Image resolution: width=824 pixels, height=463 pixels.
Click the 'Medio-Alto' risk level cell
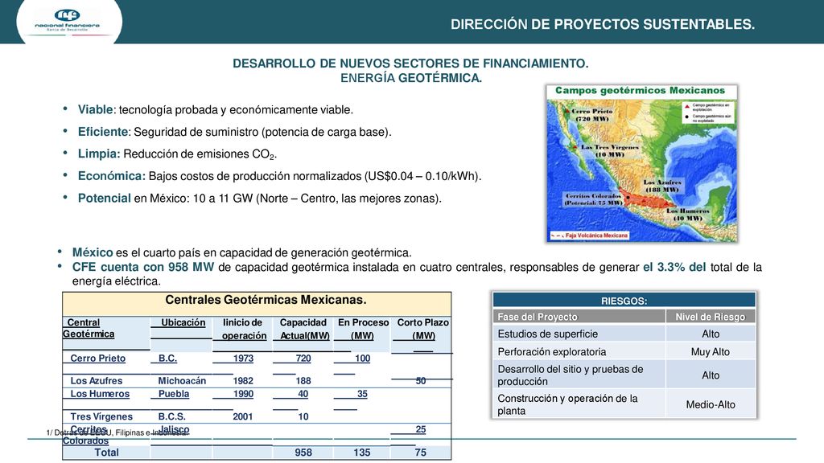tap(711, 405)
